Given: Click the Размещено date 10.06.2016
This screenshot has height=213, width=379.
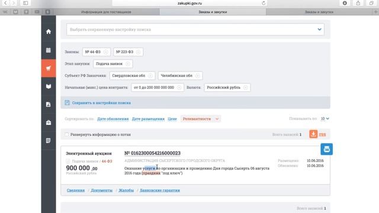Looking at the screenshot, I should point(315,160).
